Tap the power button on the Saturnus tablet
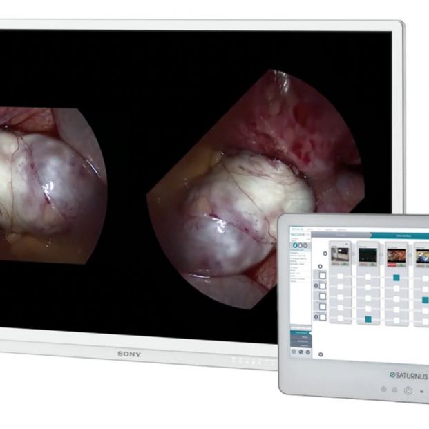The height and width of the screenshot is (429, 429). click(408, 391)
